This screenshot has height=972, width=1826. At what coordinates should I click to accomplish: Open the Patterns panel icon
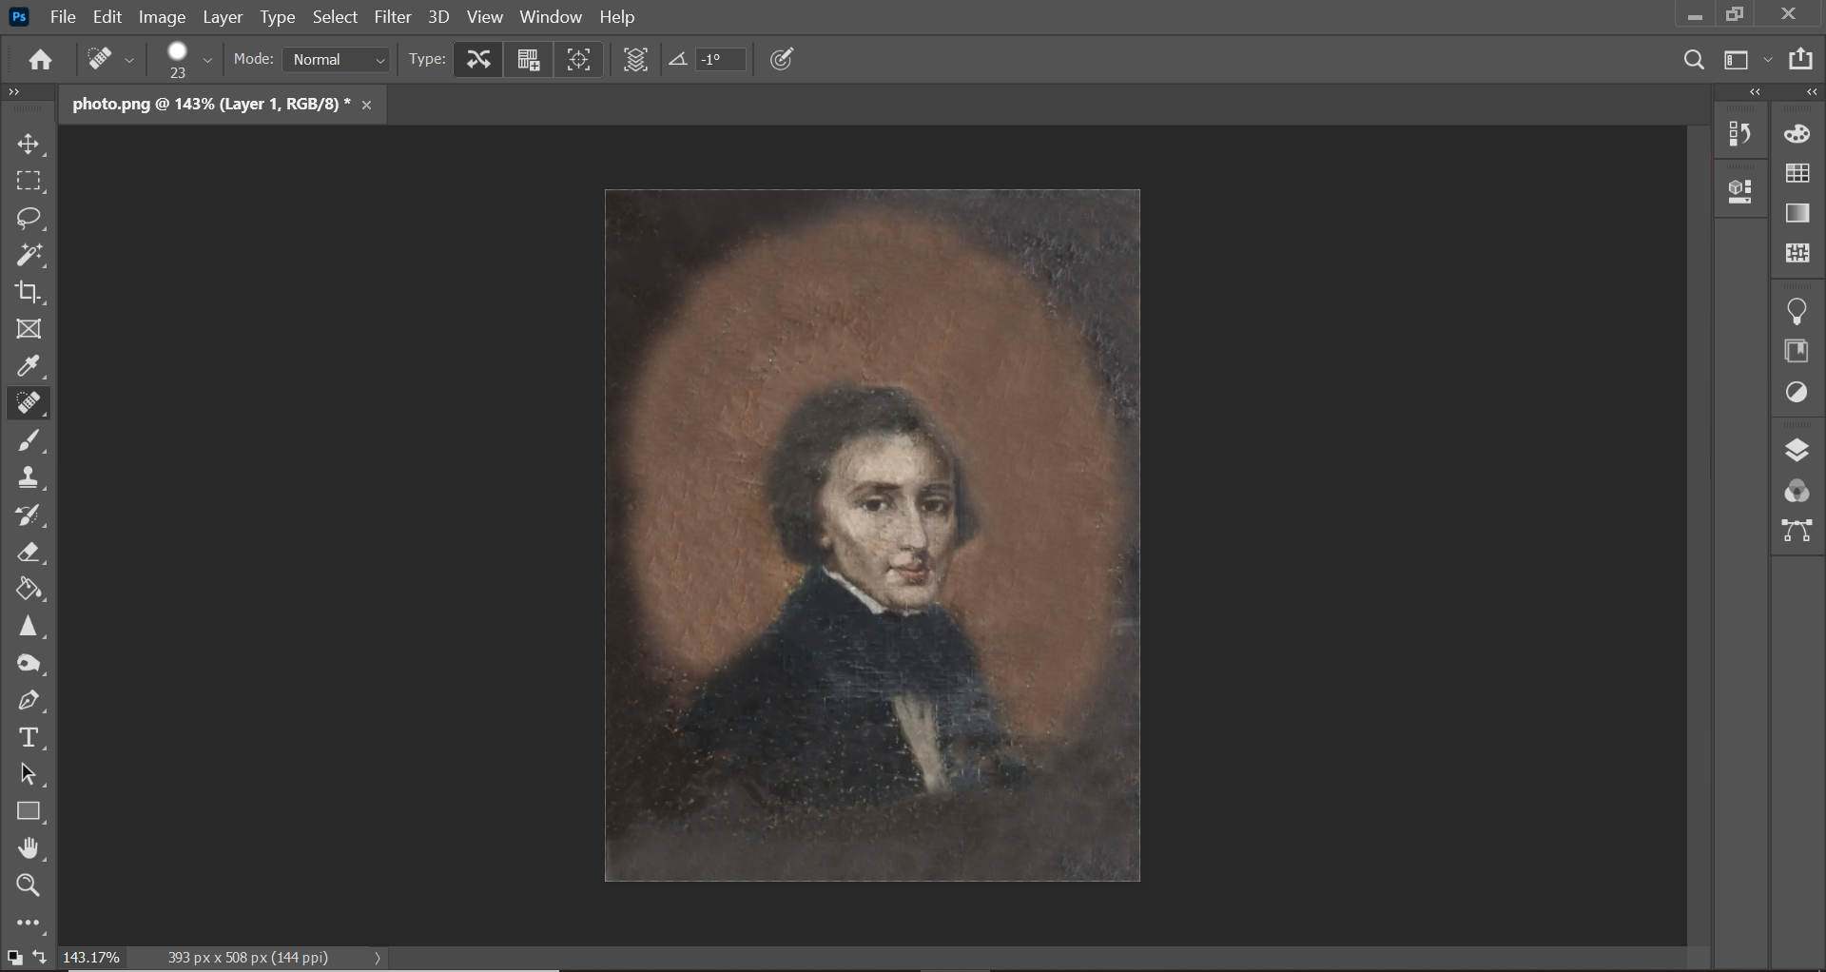click(x=1797, y=253)
